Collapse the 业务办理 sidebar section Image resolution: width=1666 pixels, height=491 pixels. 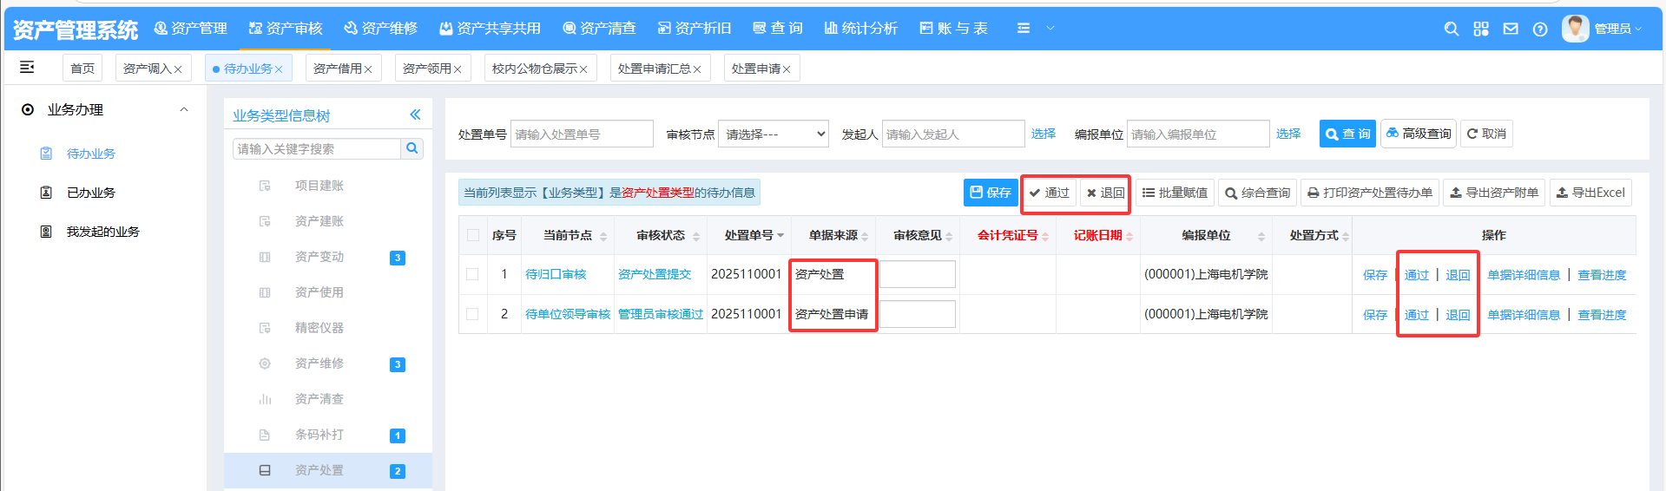184,109
